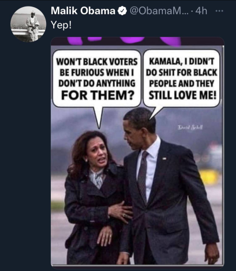This screenshot has width=236, height=271.
Task: Click the 'WON'T BLACK VOTERS' speech bubble
Action: coord(97,79)
